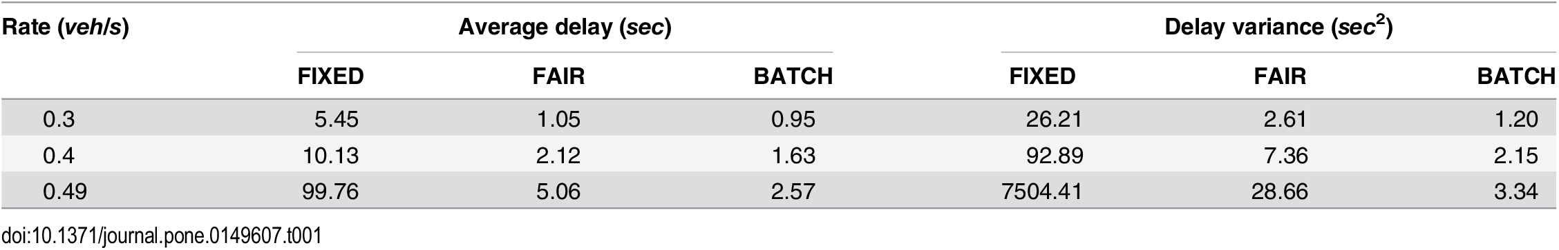Select the 92.89 FIXED variance value

point(1054,156)
